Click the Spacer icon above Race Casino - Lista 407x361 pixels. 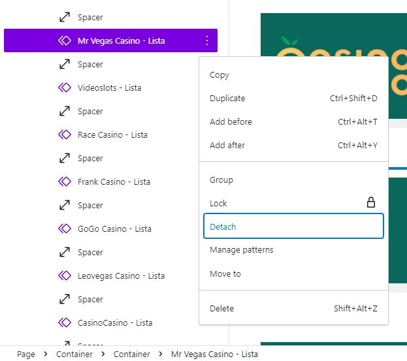65,111
